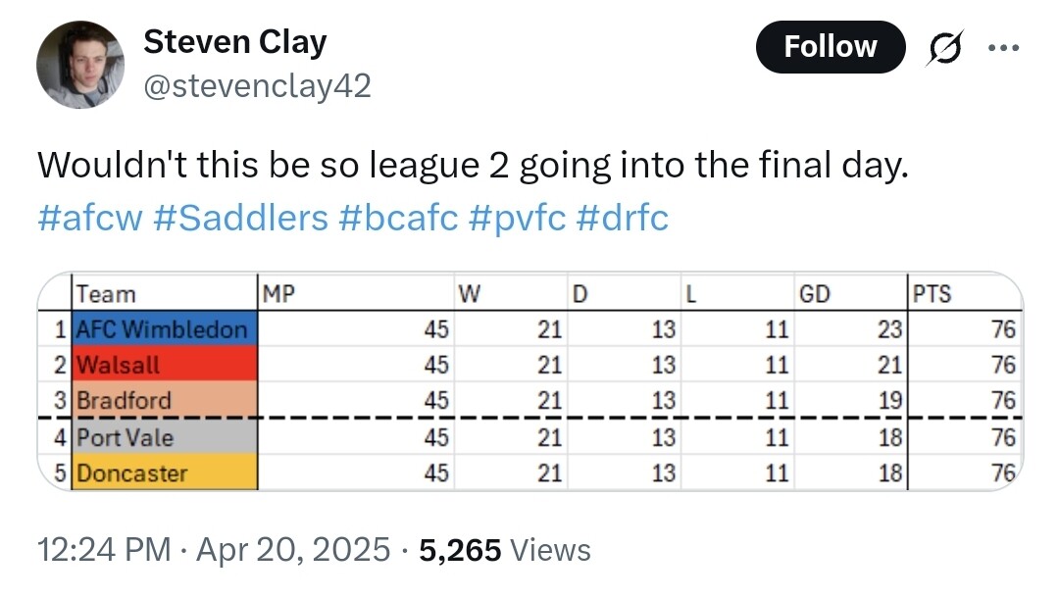The image size is (1059, 599).
Task: Open the three-dot more options menu
Action: coord(1004,47)
